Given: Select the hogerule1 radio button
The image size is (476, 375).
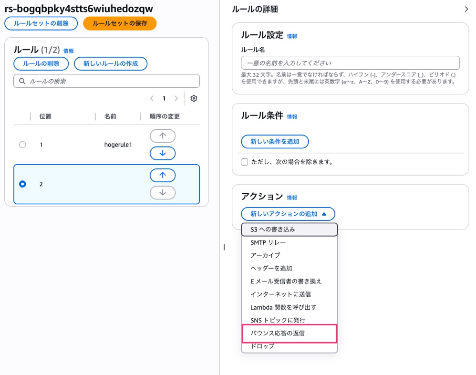Looking at the screenshot, I should (22, 145).
